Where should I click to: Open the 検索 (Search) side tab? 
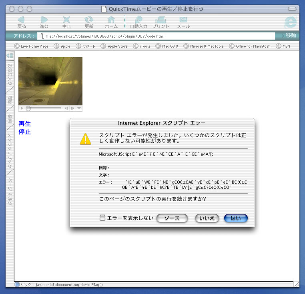[10, 119]
